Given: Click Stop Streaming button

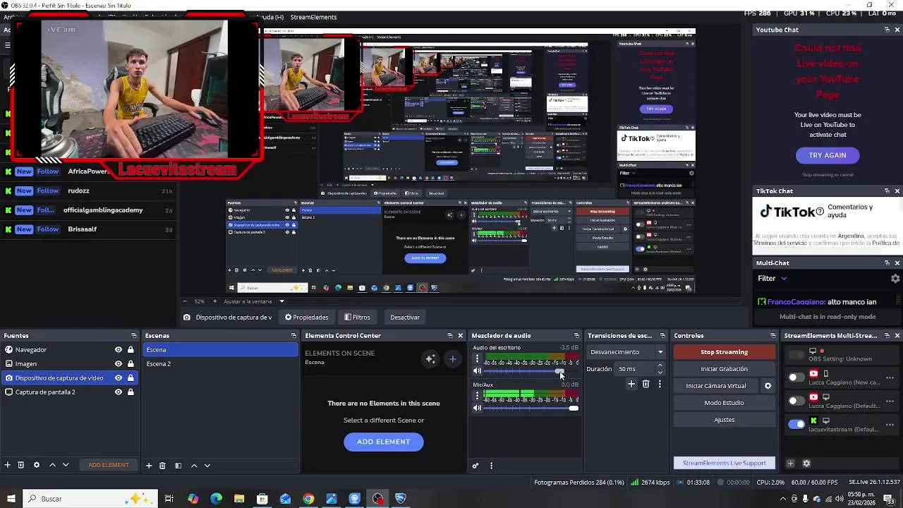Looking at the screenshot, I should 724,352.
